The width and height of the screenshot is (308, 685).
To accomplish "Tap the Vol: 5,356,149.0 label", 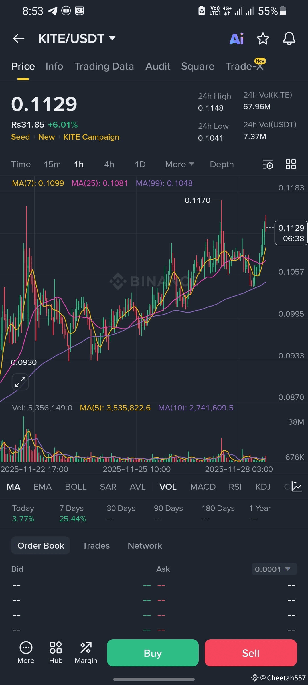I will pos(42,408).
